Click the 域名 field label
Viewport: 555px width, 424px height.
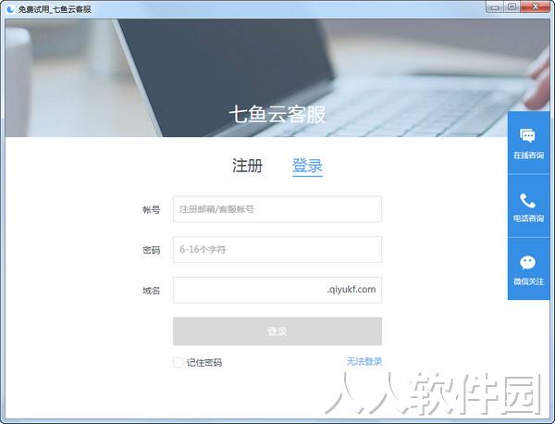pos(151,291)
